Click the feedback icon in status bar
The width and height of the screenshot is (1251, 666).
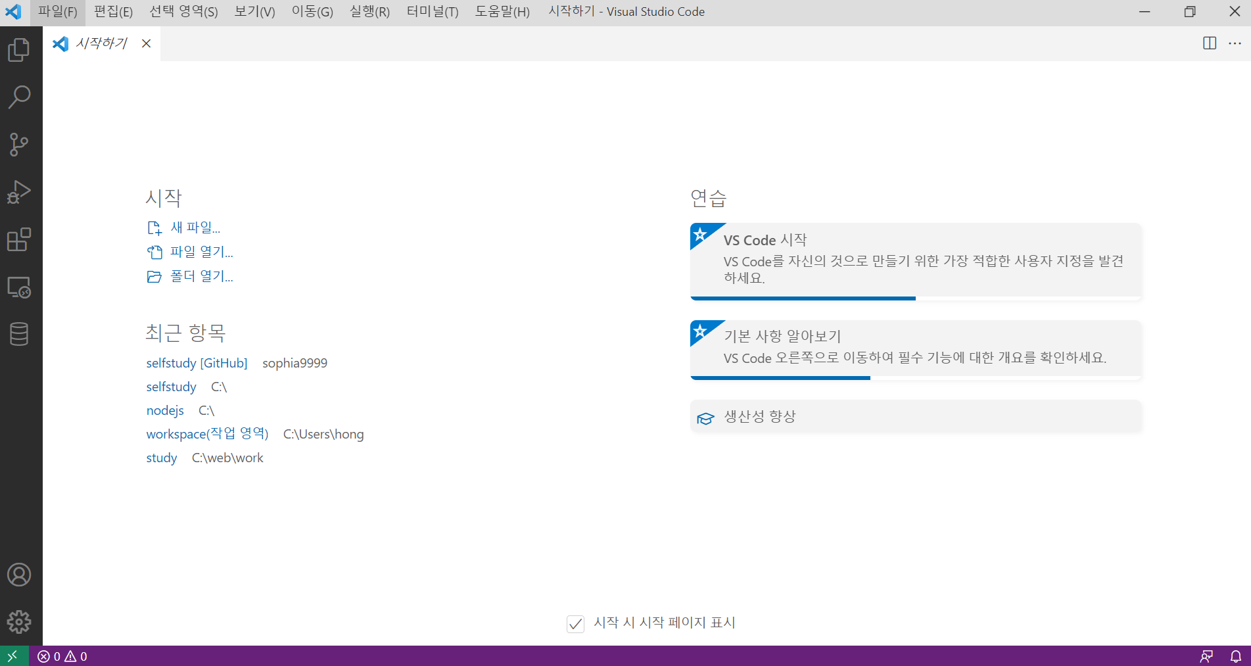tap(1206, 656)
